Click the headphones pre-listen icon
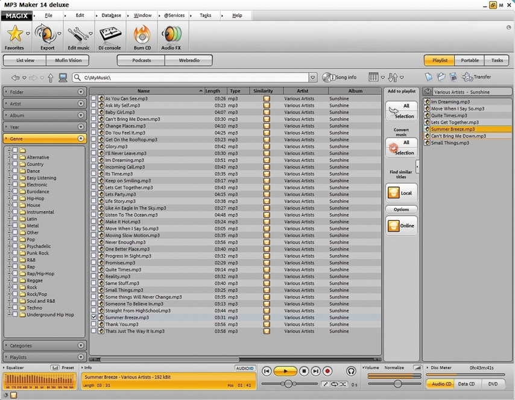This screenshot has height=400, width=515. coord(351,371)
